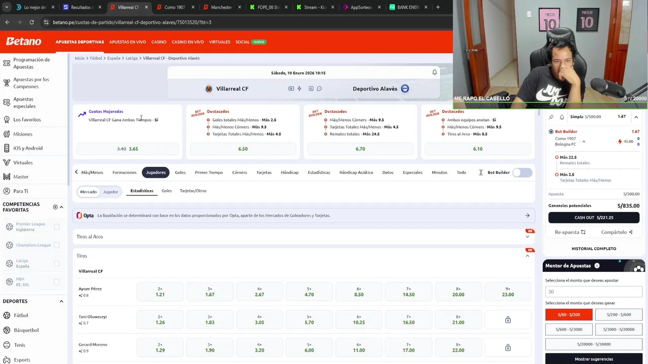Click the match notification bell icon
This screenshot has height=364, width=648.
coord(434,73)
